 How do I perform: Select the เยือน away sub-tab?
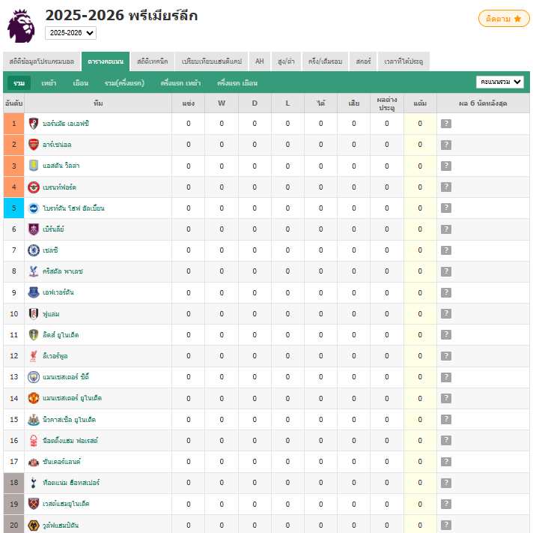[x=81, y=83]
